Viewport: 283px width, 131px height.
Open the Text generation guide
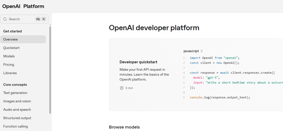(15, 93)
